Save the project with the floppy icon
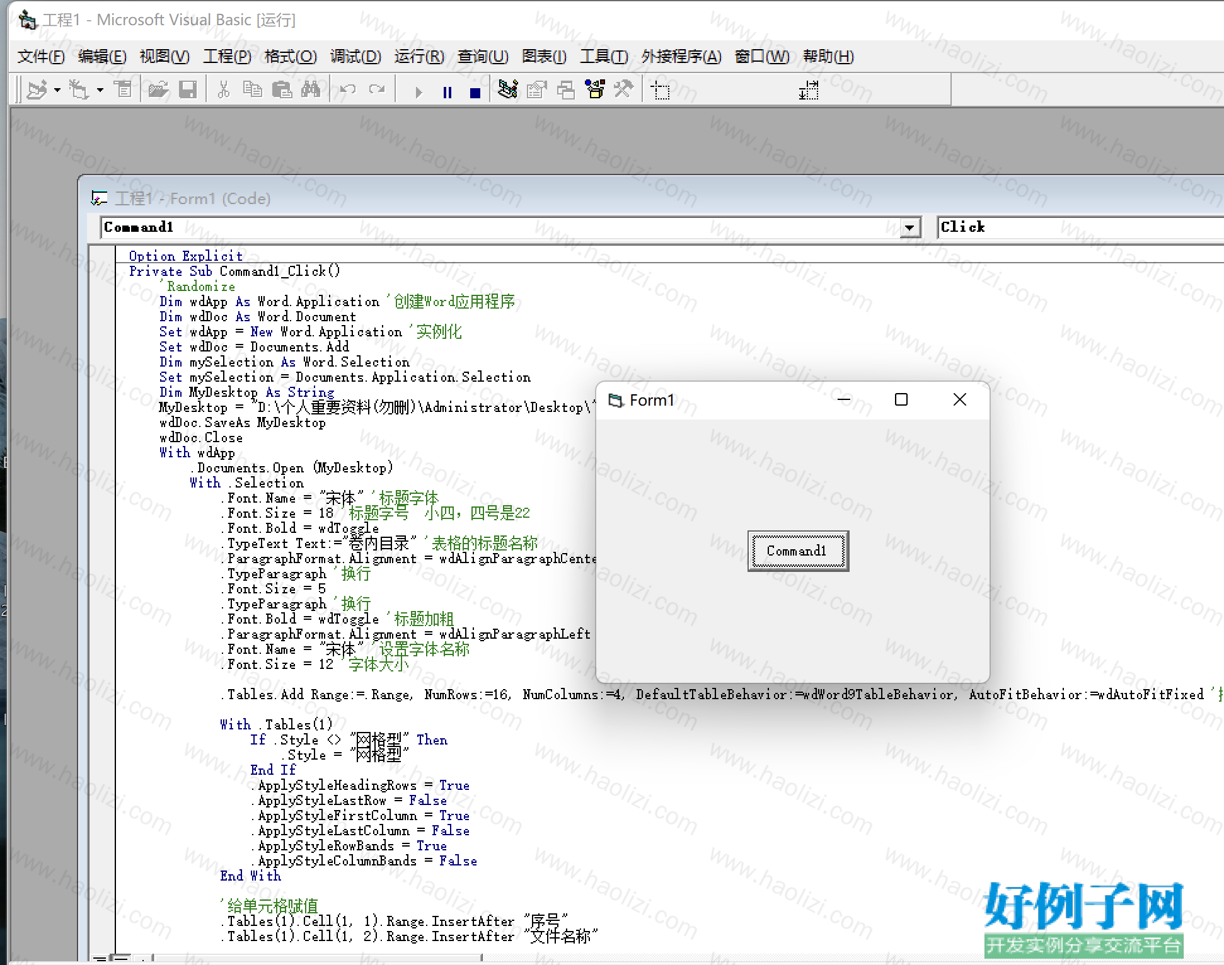 [x=188, y=90]
